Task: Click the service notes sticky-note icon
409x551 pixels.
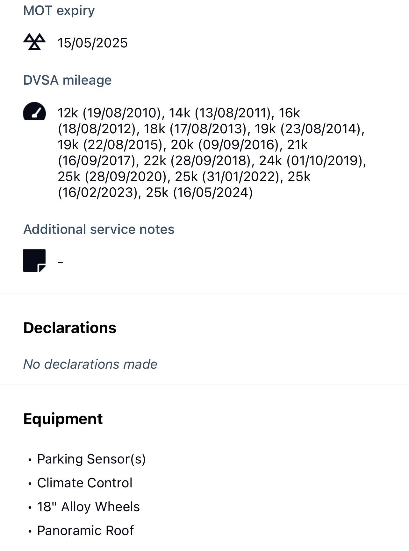Action: 34,260
